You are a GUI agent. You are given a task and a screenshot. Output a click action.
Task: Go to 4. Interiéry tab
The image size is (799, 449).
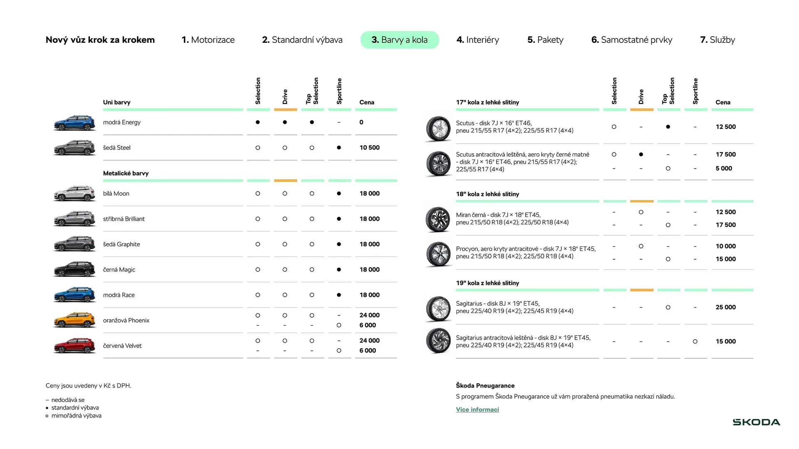click(477, 40)
